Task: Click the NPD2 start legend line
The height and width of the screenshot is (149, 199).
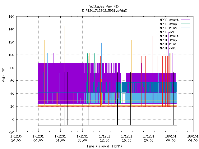Action: pos(185,20)
